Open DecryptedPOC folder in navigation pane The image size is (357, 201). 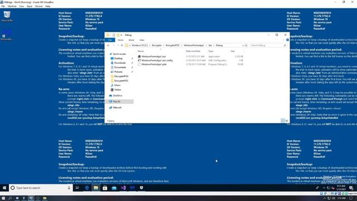coord(121,76)
